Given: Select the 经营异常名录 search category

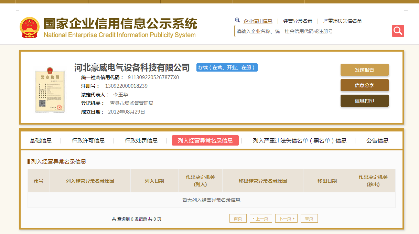Looking at the screenshot, I should (x=298, y=21).
